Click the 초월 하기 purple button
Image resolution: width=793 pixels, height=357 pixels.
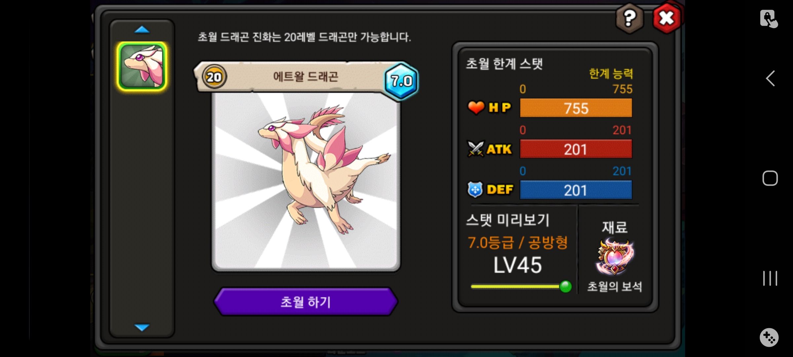pos(306,301)
